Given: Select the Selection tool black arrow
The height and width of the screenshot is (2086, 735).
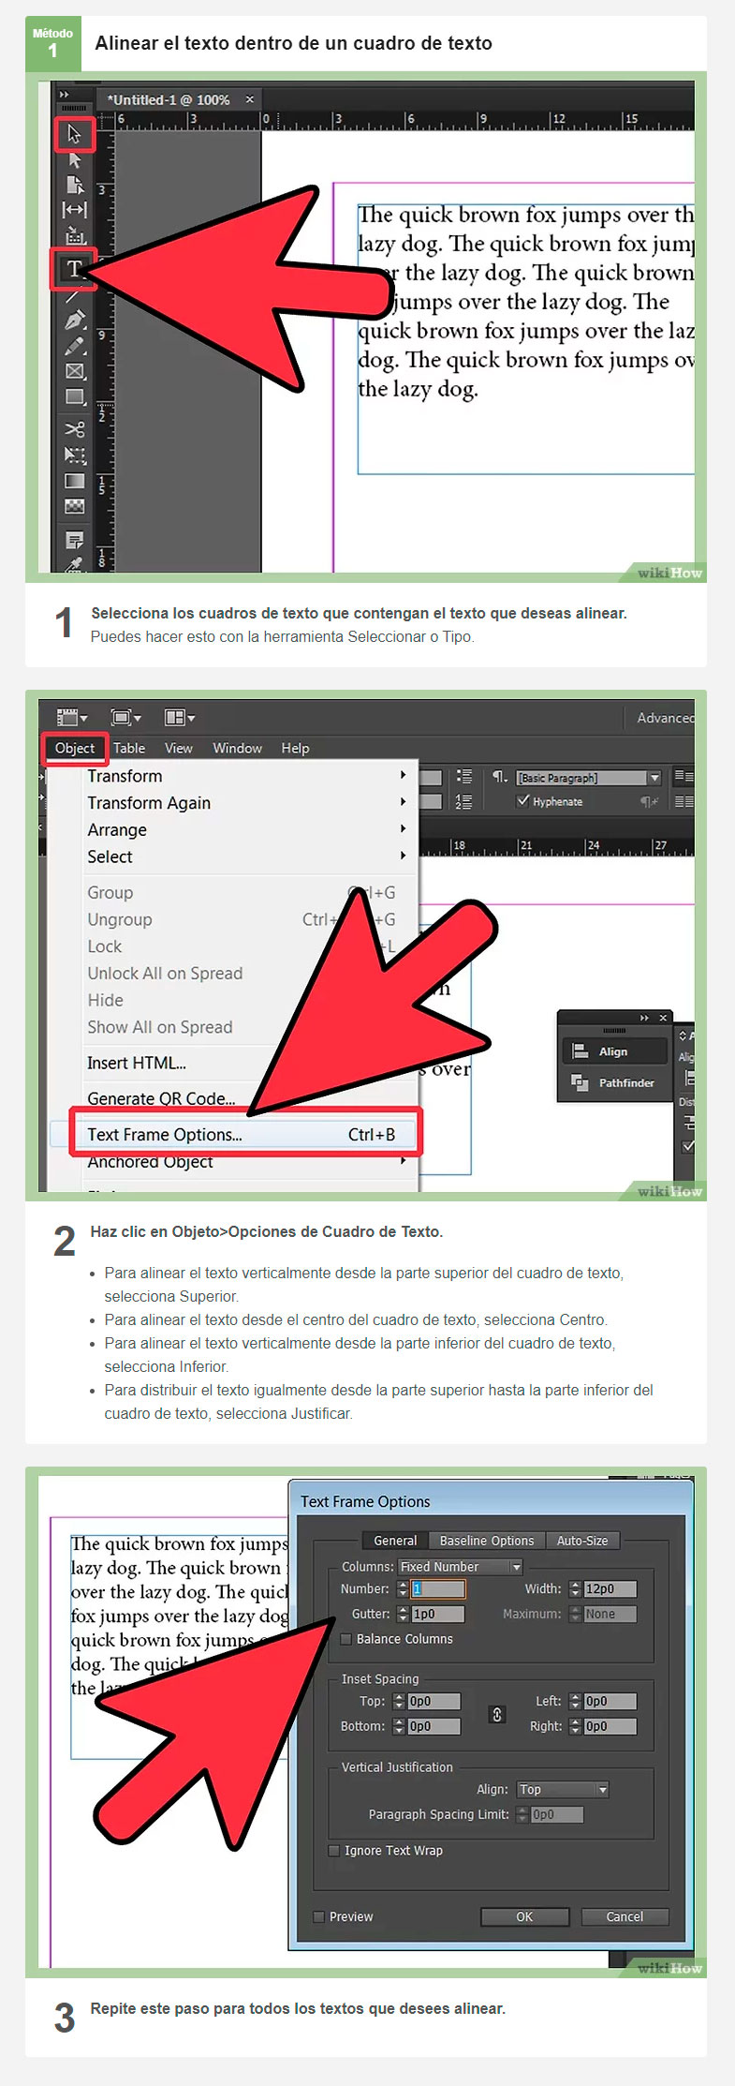Looking at the screenshot, I should (74, 135).
